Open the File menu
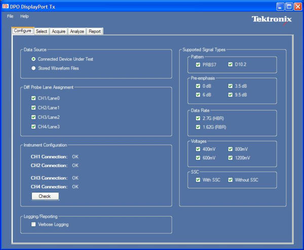 click(x=10, y=16)
